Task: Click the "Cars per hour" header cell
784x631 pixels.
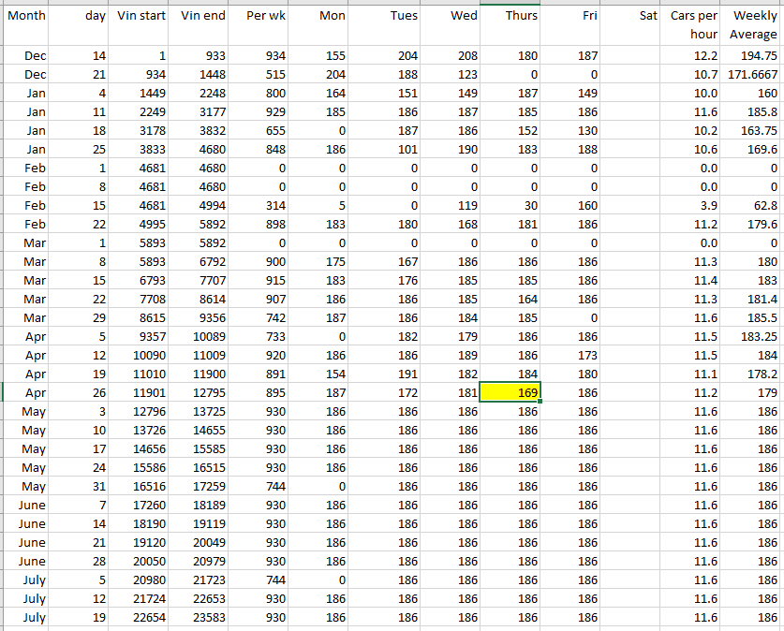Action: pyautogui.click(x=692, y=25)
